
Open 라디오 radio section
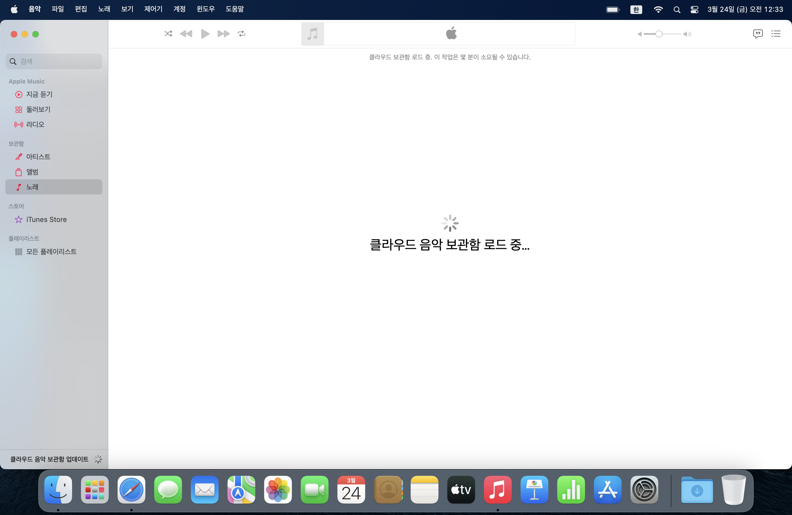(35, 124)
